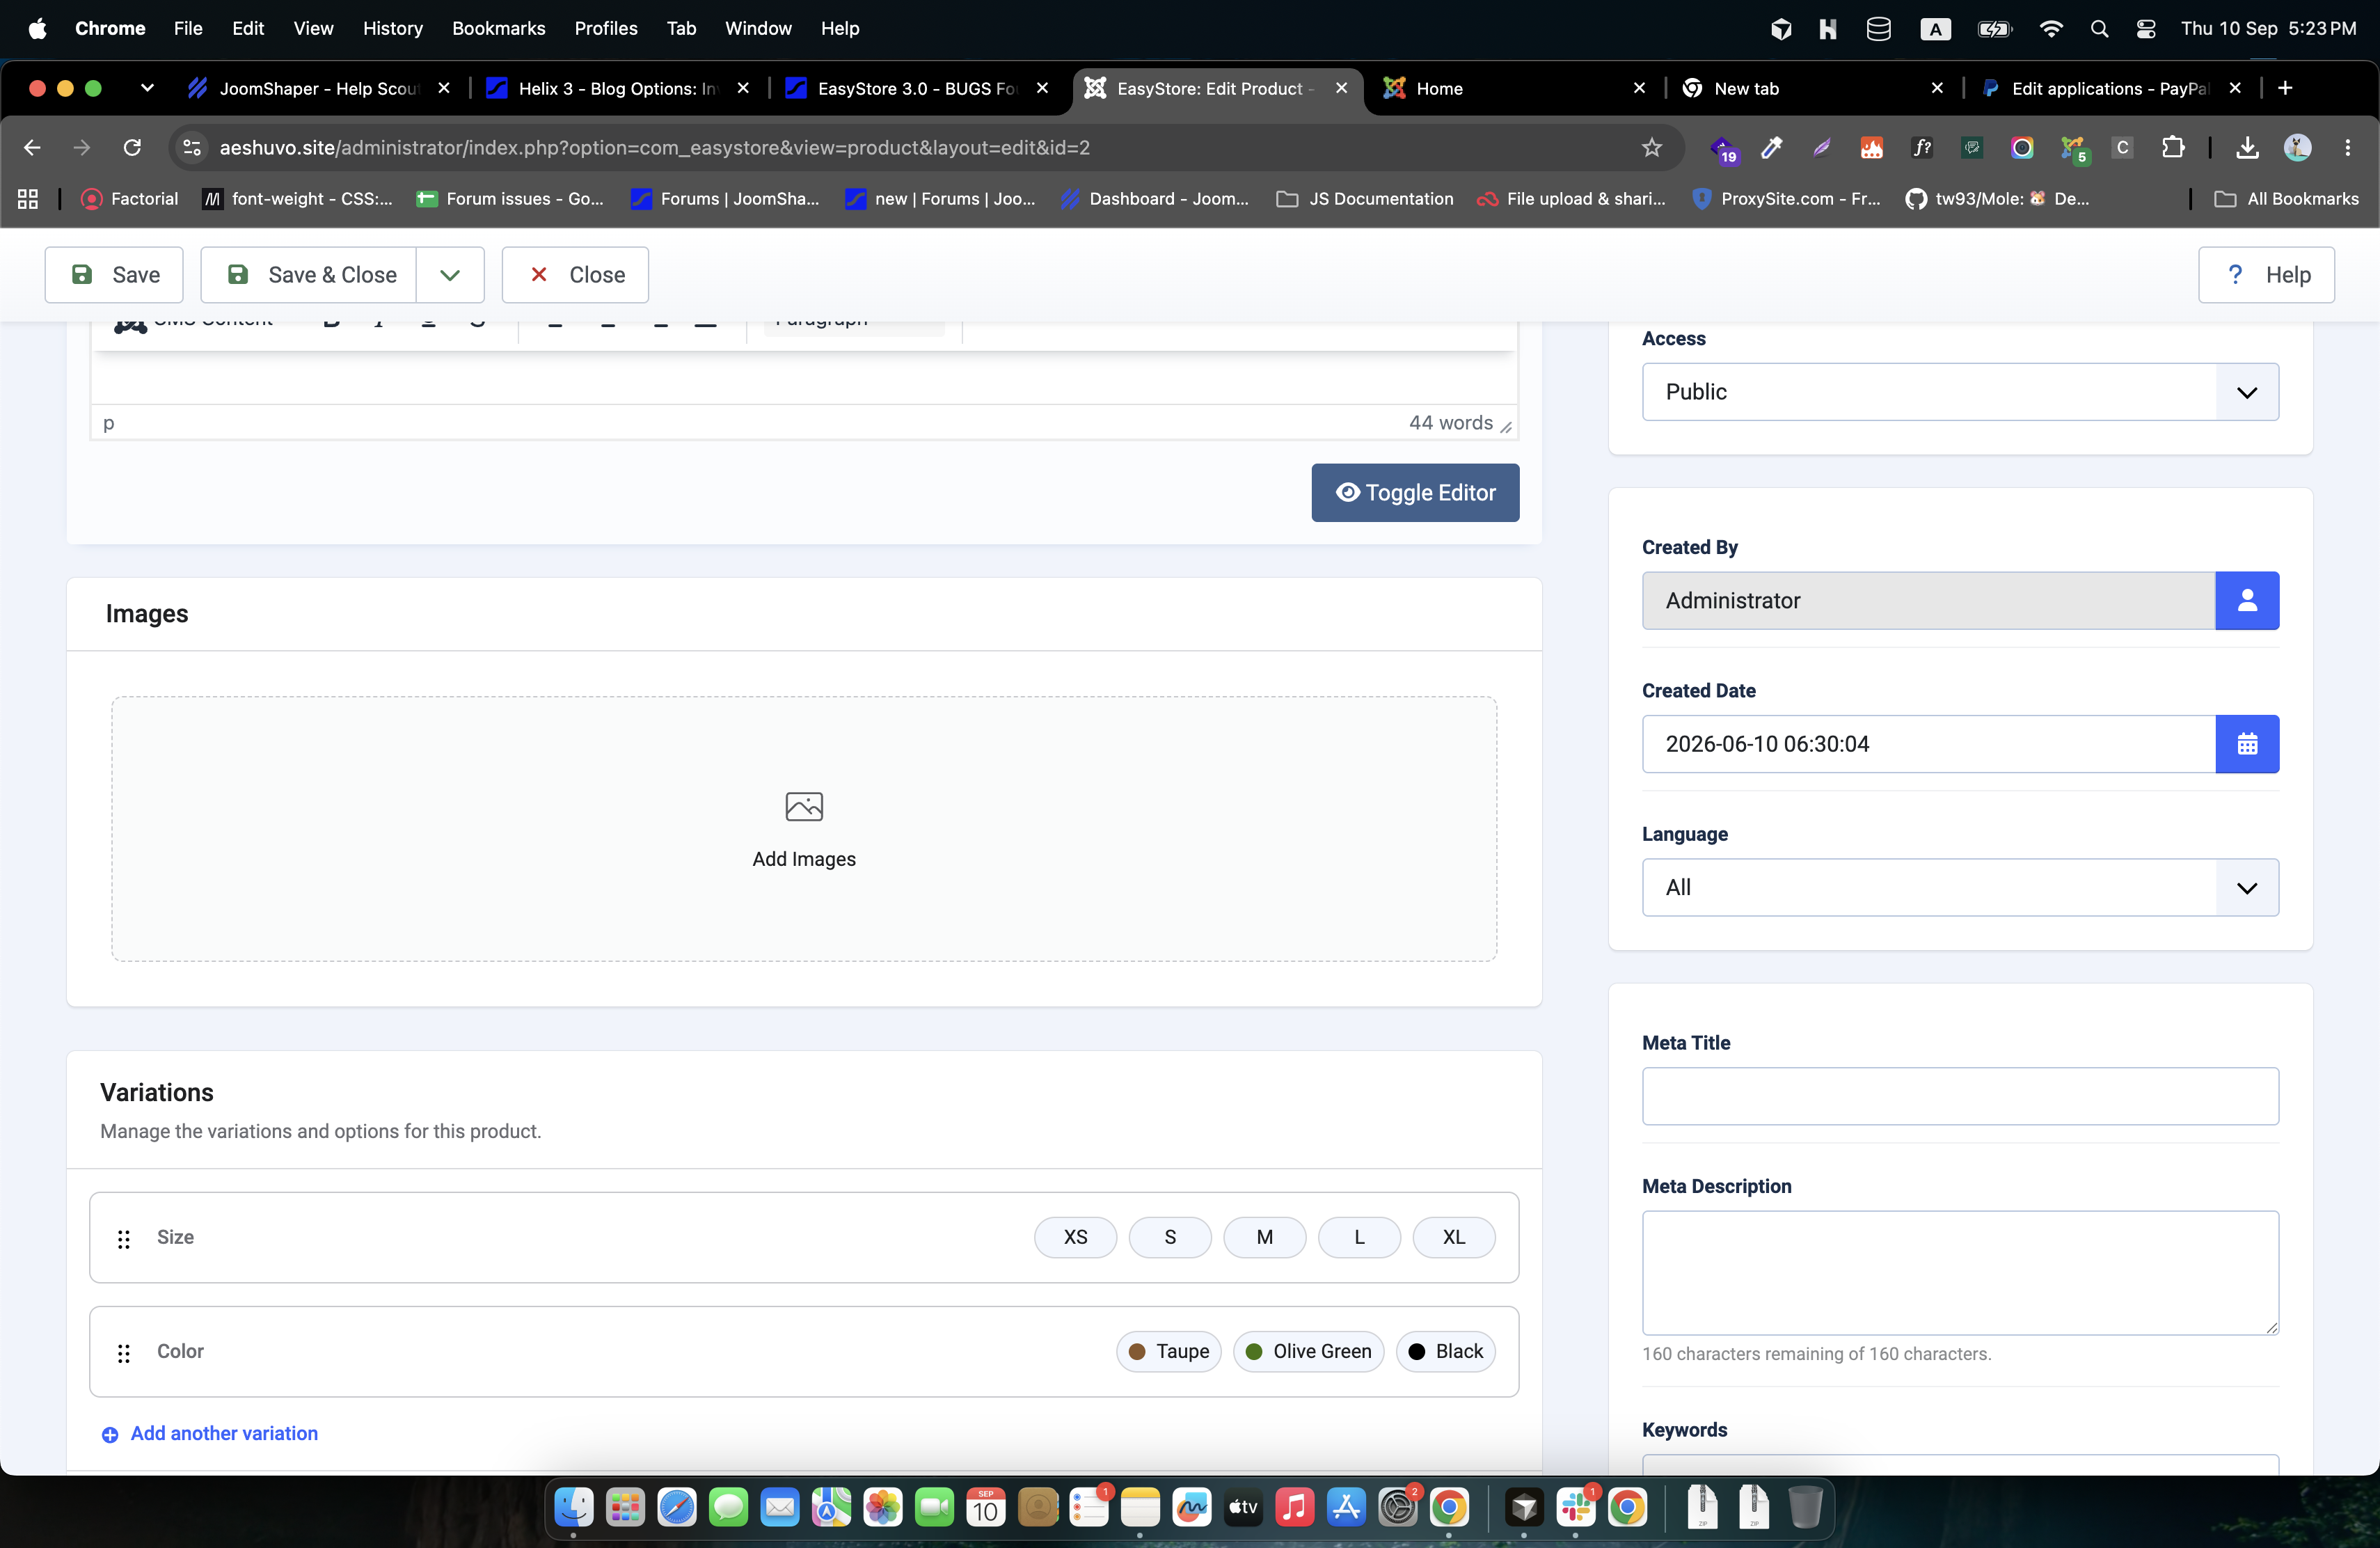Open the ProxySite.com bookmark

[x=1786, y=199]
